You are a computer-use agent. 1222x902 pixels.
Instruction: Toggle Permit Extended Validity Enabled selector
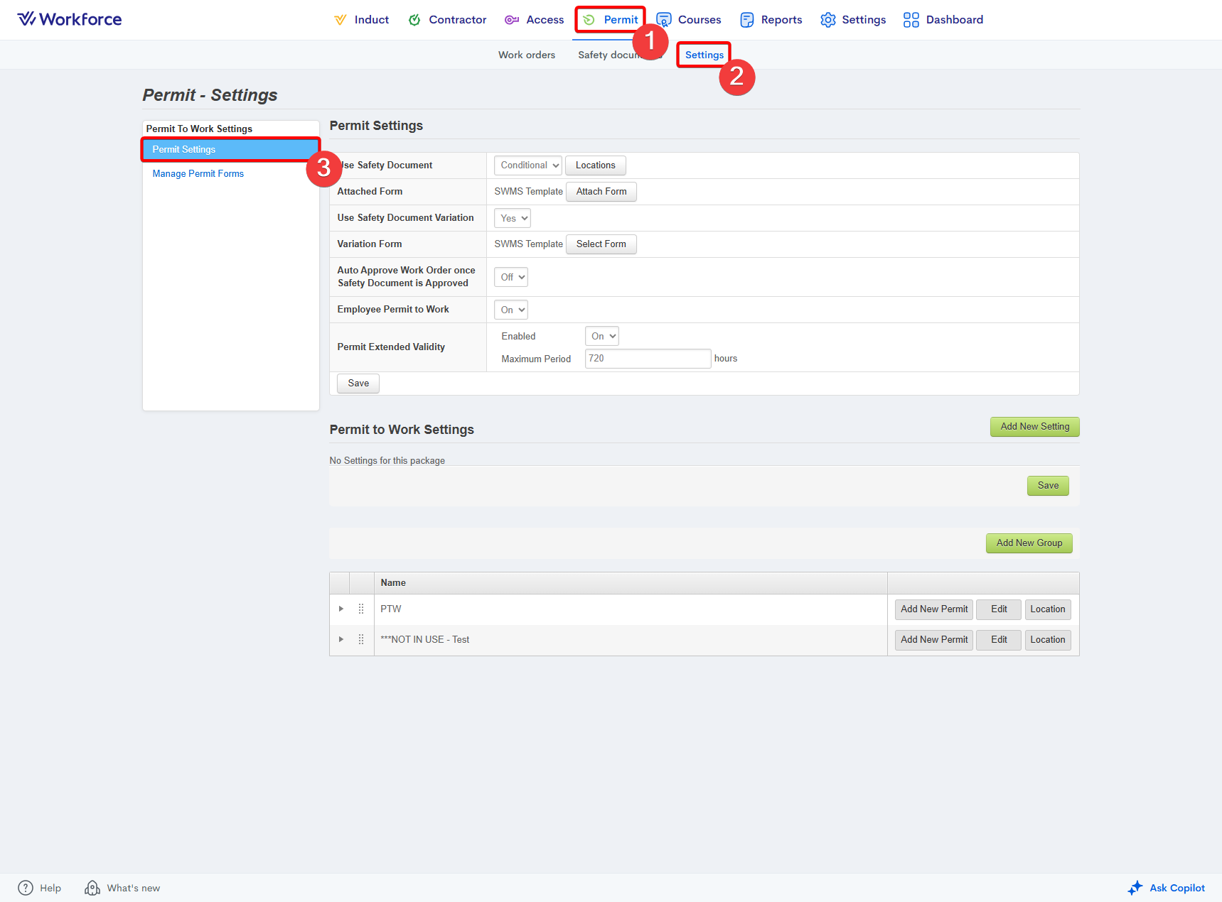pyautogui.click(x=601, y=336)
